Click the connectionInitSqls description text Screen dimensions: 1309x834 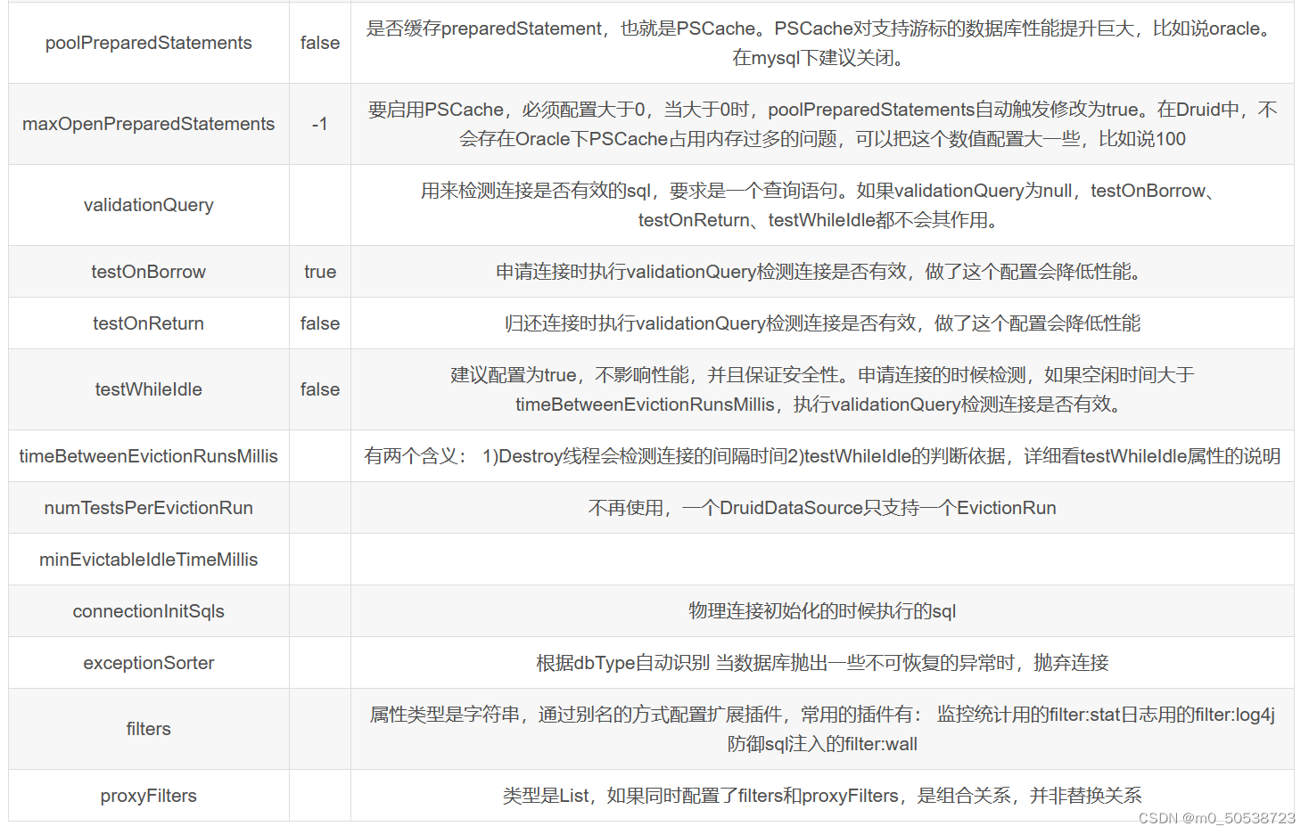tap(822, 611)
